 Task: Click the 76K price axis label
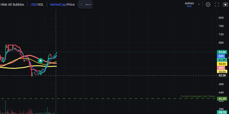tap(221, 26)
